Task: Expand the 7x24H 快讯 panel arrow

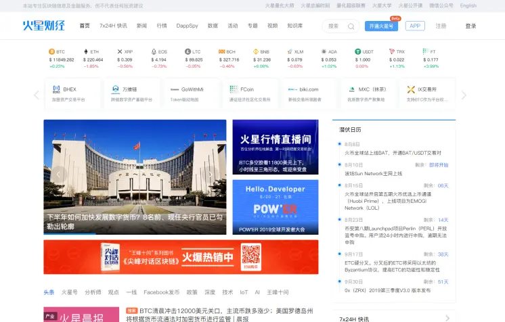Action: [447, 319]
